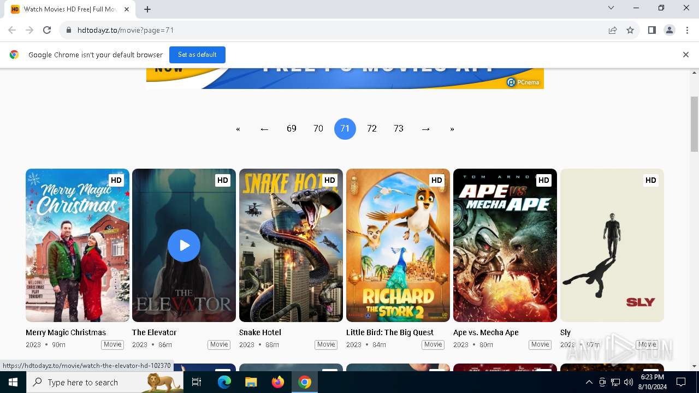The image size is (699, 393).
Task: Click the browser forward arrow
Action: (x=29, y=30)
